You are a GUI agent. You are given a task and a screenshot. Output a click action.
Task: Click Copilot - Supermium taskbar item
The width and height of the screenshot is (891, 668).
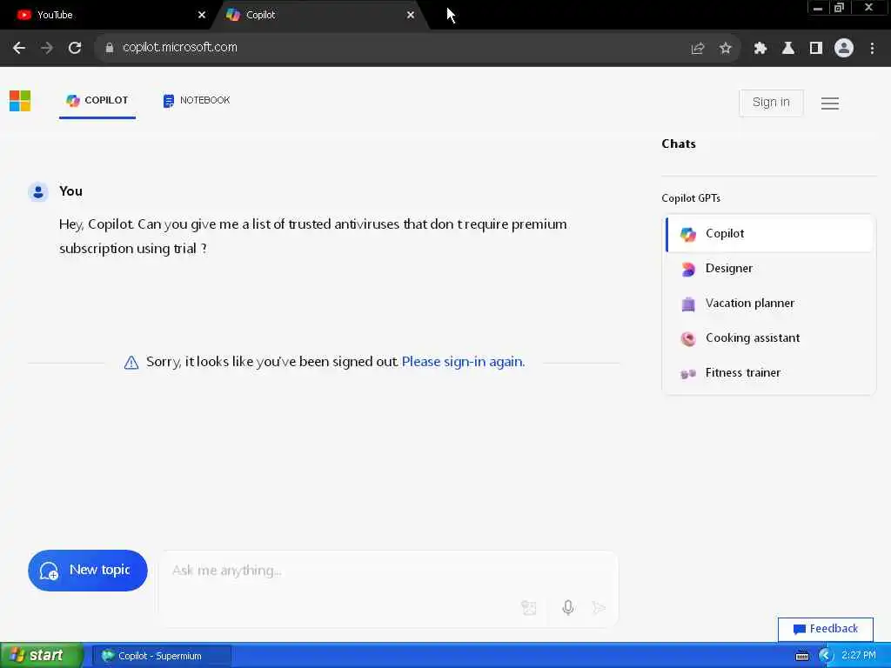pyautogui.click(x=161, y=656)
